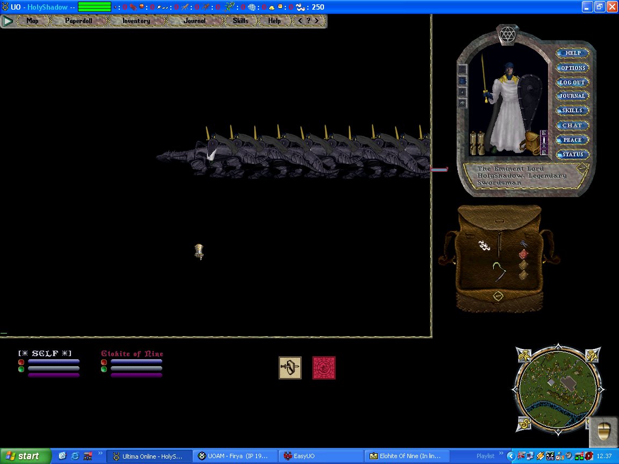Switch to the Ultima Online taskbar window
This screenshot has height=464, width=619.
pos(149,456)
